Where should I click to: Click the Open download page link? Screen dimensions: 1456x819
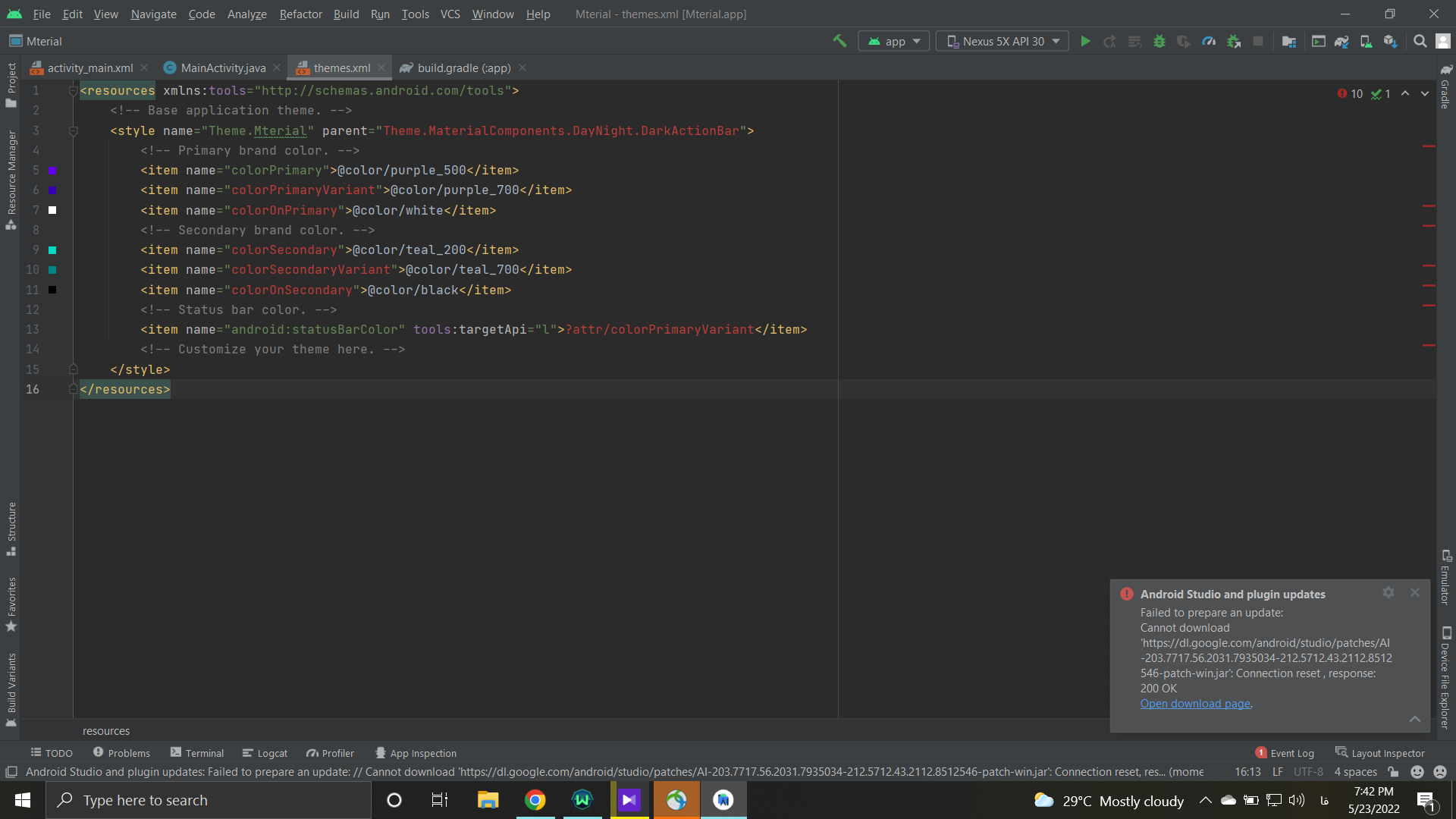coord(1195,704)
